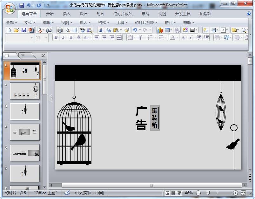Toggle text shadow formatting

pos(79,37)
